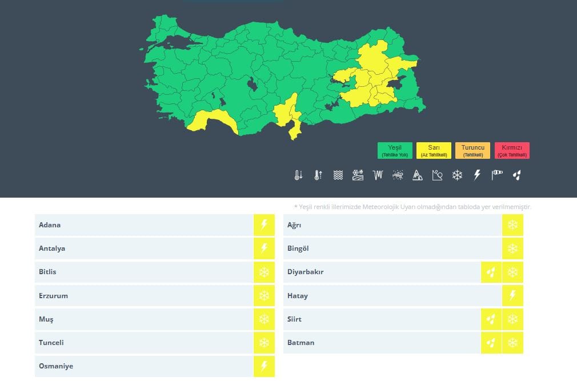Image resolution: width=577 pixels, height=381 pixels.
Task: Select the avalanche warning icon
Action: (x=418, y=175)
